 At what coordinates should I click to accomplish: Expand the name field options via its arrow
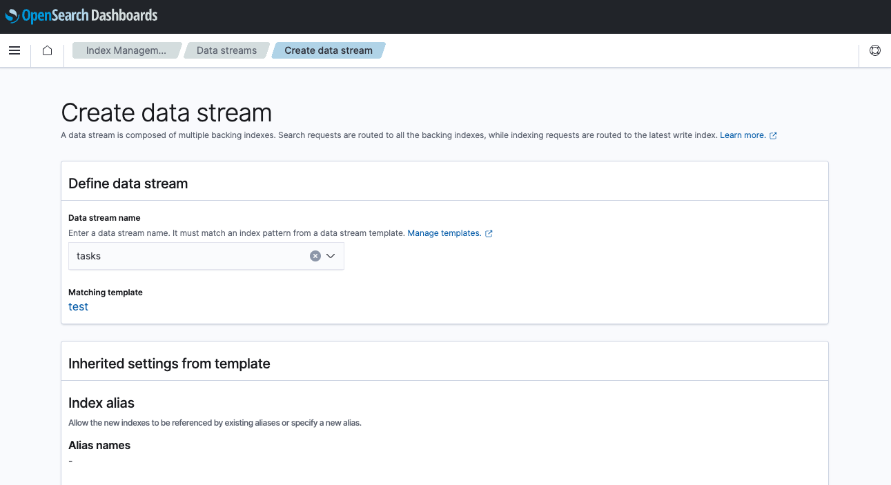(329, 255)
